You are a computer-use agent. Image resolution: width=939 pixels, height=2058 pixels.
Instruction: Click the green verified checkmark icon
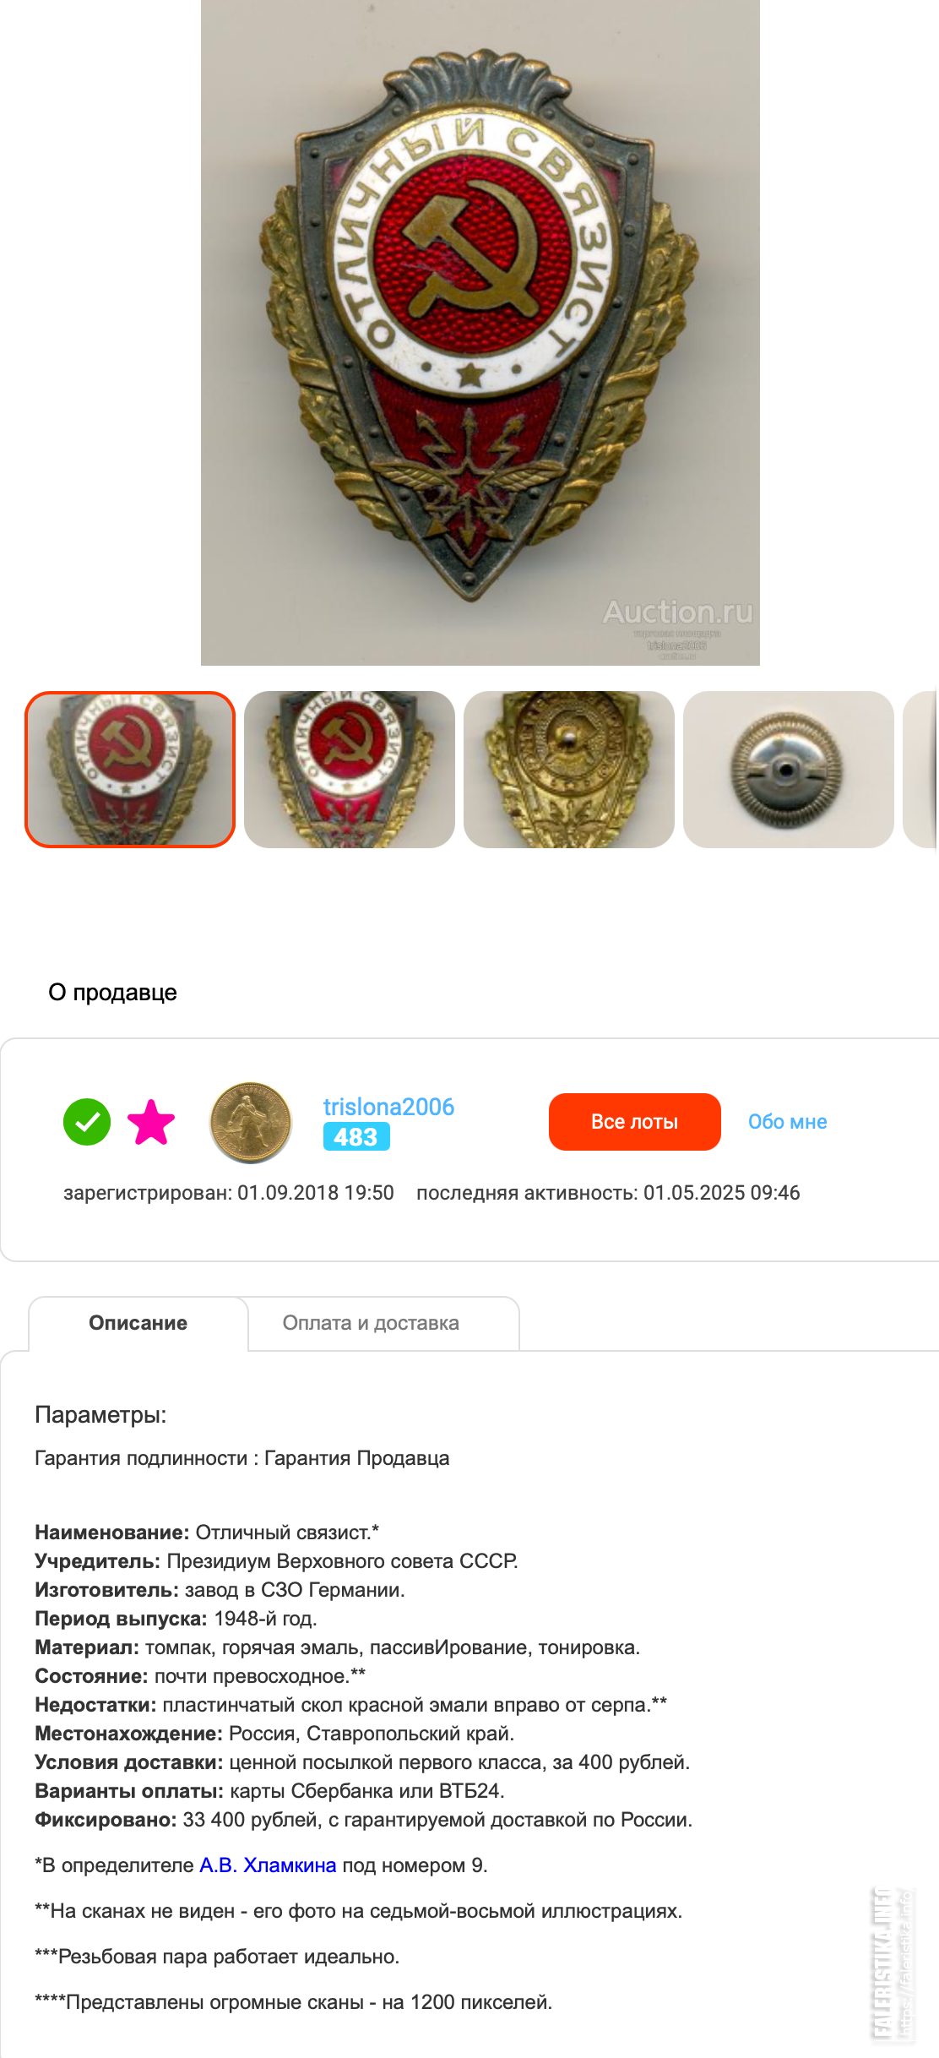pyautogui.click(x=87, y=1122)
